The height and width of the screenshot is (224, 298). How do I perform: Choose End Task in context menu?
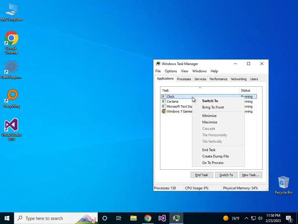tap(218, 150)
